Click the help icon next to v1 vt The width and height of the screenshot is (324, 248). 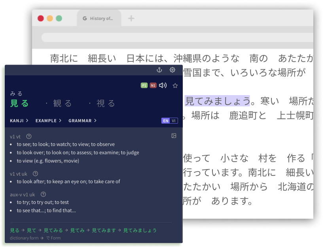point(29,136)
